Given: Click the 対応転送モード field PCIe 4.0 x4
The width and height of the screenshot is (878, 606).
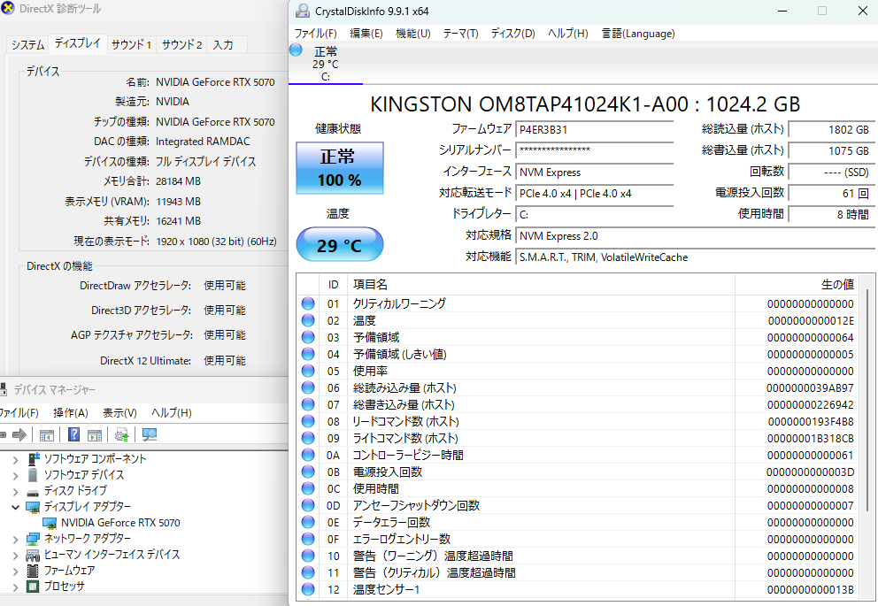Looking at the screenshot, I should tap(594, 194).
